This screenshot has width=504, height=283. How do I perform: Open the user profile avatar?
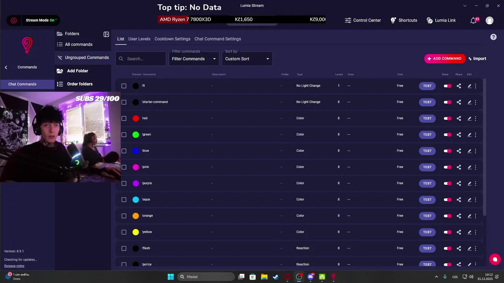(489, 20)
